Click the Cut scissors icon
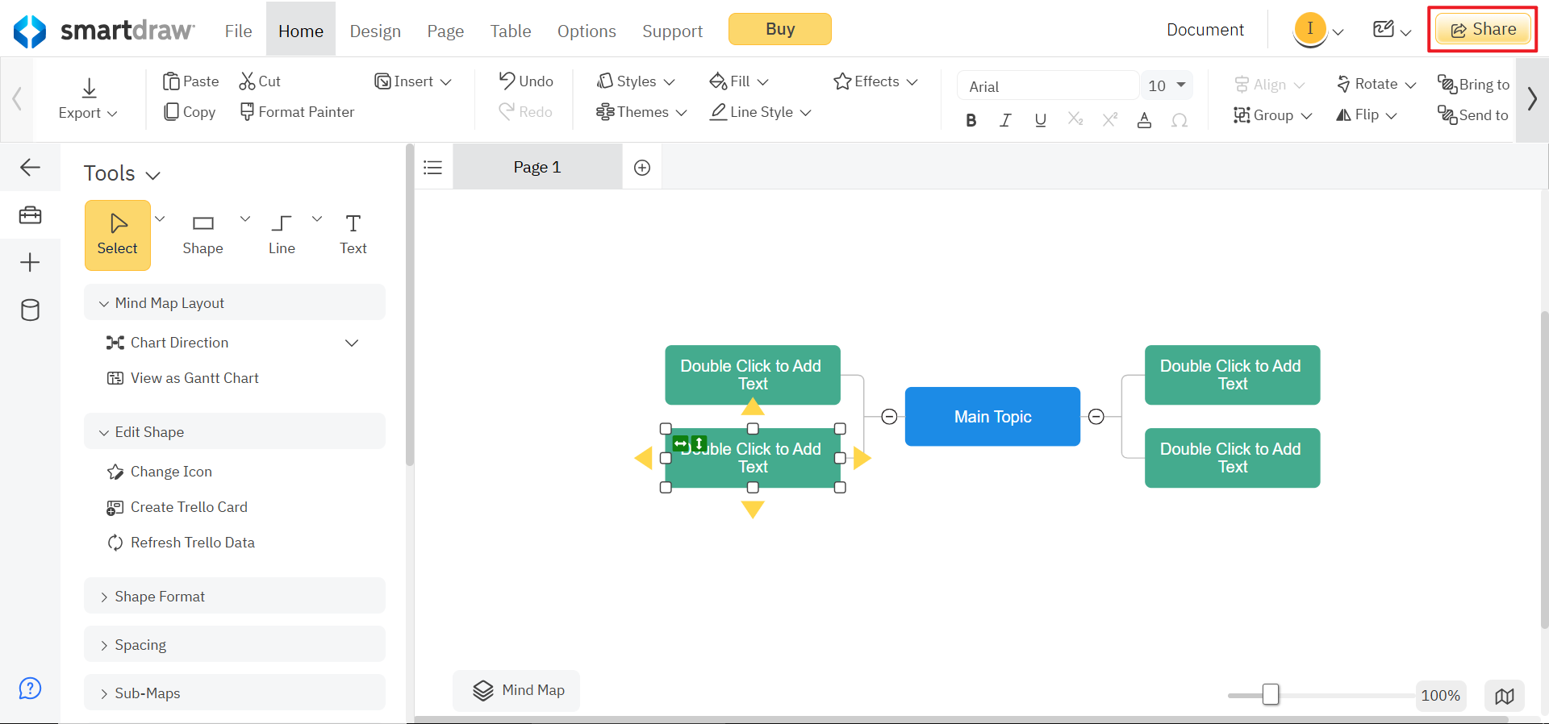Screen dimensions: 1549x724 tap(247, 81)
